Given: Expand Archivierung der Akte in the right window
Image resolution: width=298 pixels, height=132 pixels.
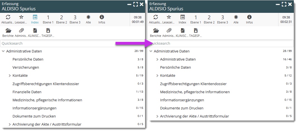Looking at the screenshot, I should pos(157,116).
